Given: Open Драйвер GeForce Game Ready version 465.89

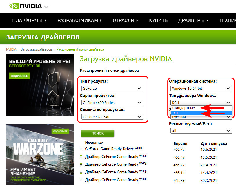Looking at the screenshot, I should (116, 180).
